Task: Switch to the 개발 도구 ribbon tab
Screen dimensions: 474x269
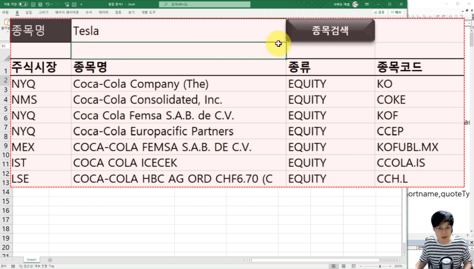Action: [148, 12]
